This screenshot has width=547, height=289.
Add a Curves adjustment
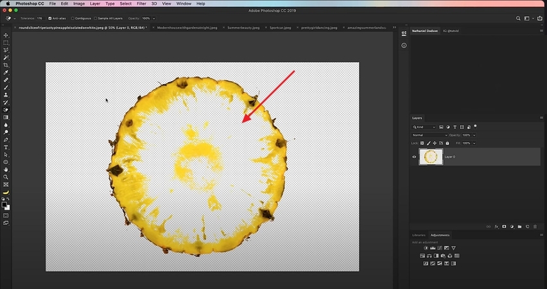pyautogui.click(x=440, y=248)
